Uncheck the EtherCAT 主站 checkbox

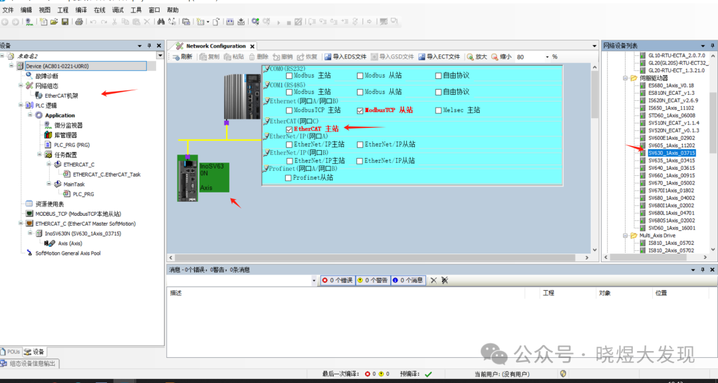pyautogui.click(x=289, y=129)
